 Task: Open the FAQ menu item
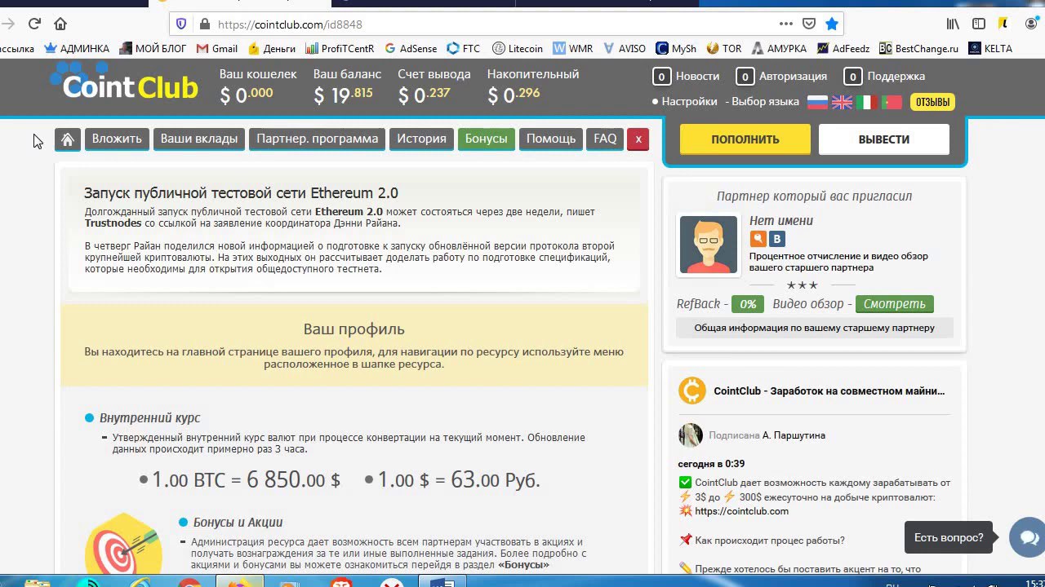(x=605, y=139)
